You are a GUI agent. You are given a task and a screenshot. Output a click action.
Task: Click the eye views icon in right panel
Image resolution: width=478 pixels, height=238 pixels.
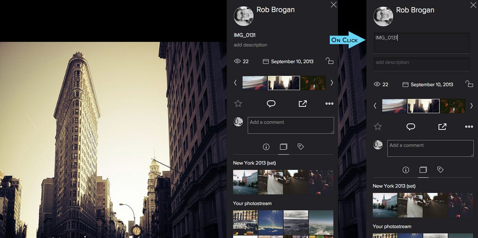[377, 84]
